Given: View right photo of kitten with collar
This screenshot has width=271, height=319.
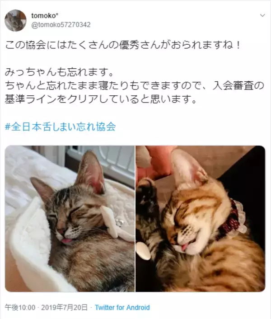Looking at the screenshot, I should 201,219.
